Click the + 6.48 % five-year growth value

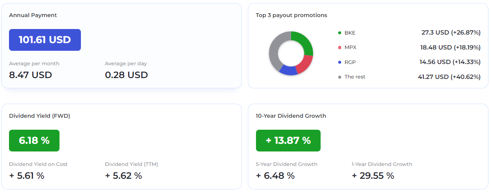pyautogui.click(x=275, y=176)
